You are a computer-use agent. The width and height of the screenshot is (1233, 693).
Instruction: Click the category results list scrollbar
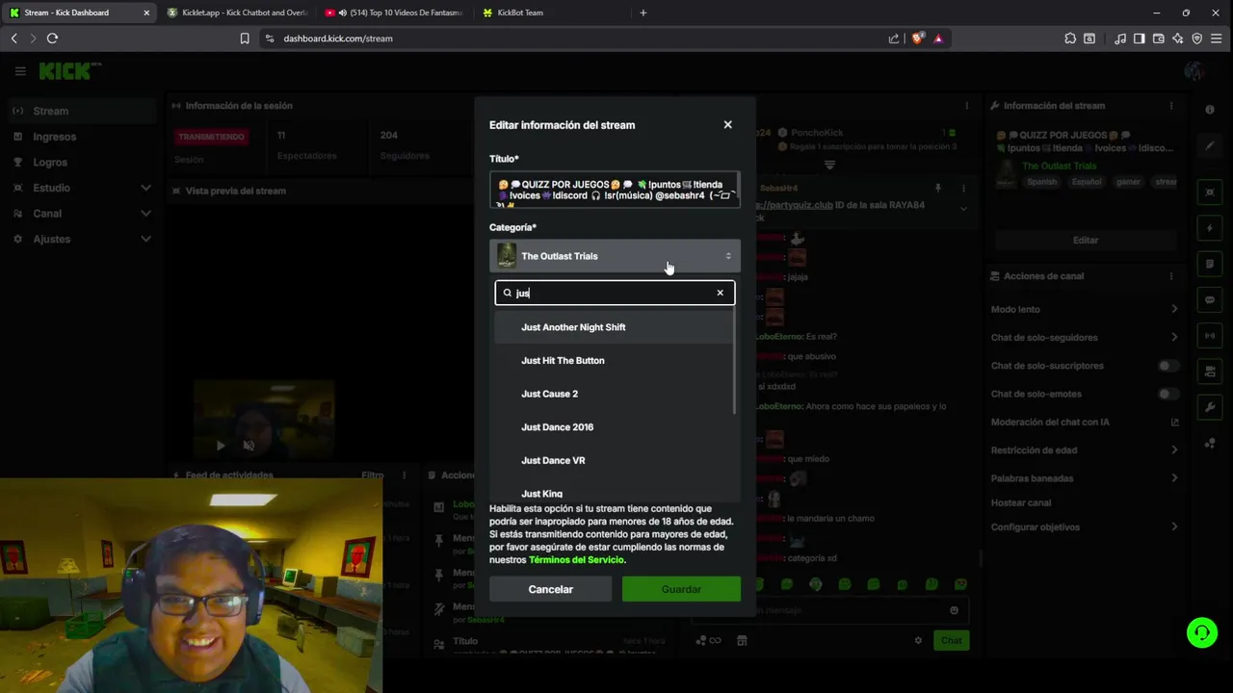tap(735, 362)
